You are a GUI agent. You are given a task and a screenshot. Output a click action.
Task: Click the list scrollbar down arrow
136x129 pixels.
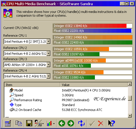130,116
